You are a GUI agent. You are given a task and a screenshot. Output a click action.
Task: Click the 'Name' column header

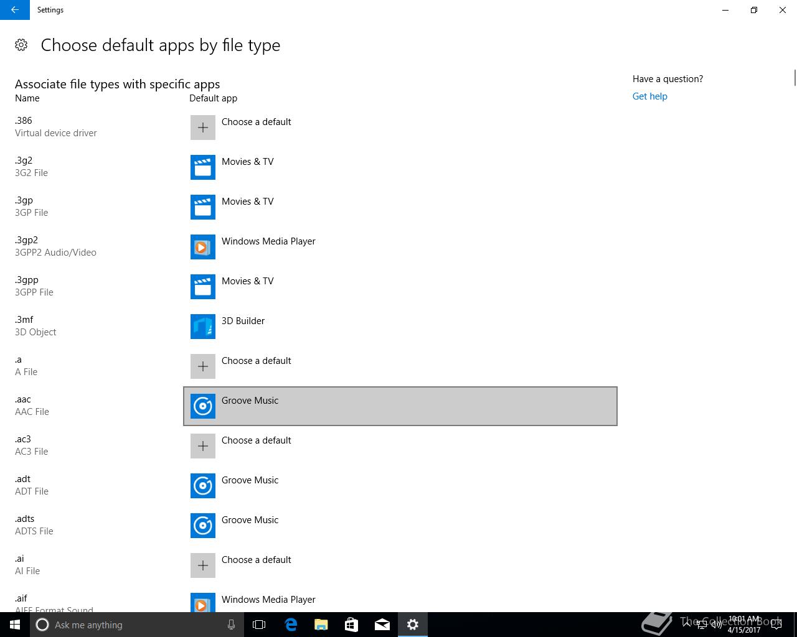tap(27, 98)
